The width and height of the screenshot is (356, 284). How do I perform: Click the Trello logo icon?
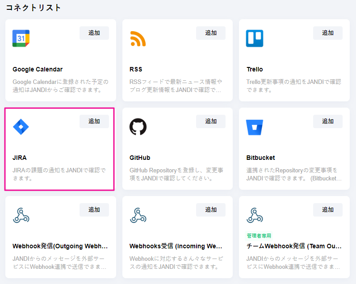tap(255, 38)
